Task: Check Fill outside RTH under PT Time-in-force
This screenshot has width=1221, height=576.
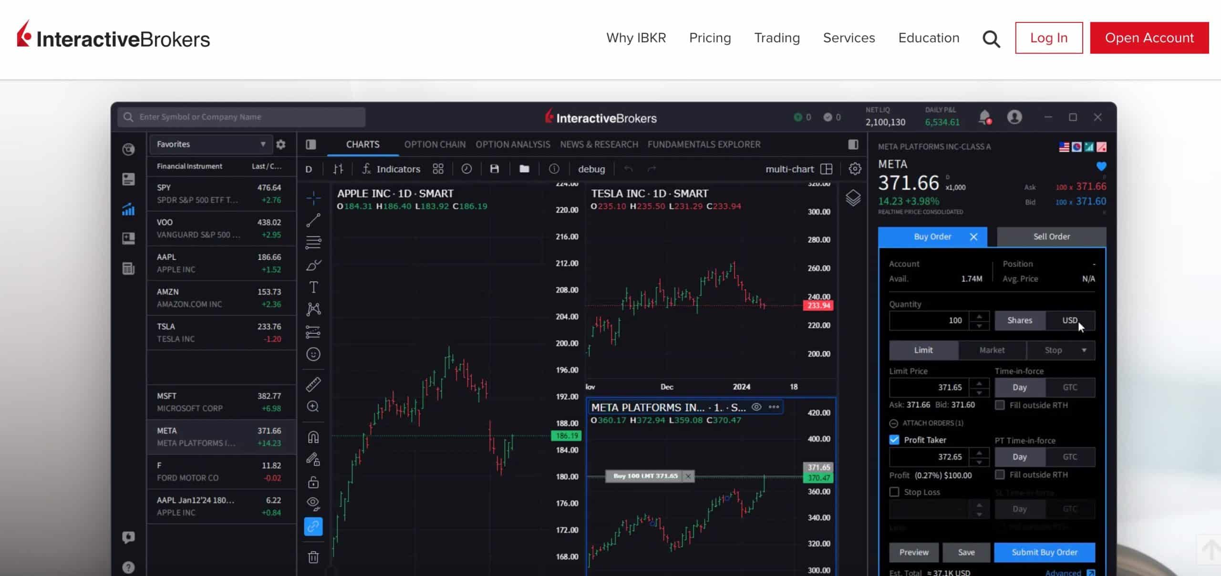Action: pos(1000,474)
